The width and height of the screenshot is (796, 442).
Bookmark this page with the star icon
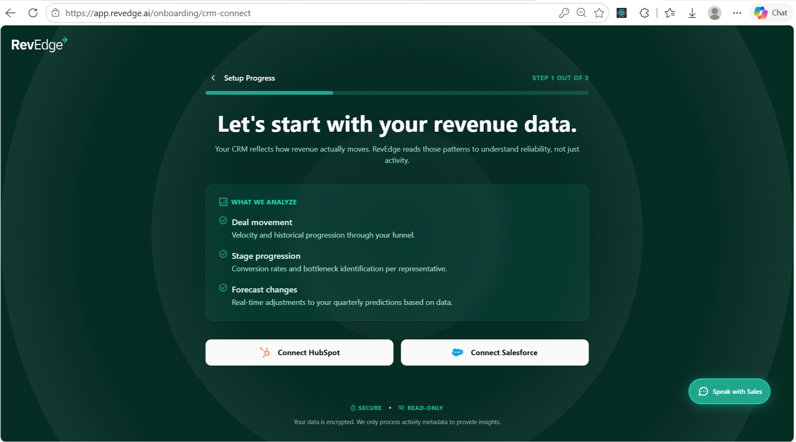pyautogui.click(x=599, y=13)
